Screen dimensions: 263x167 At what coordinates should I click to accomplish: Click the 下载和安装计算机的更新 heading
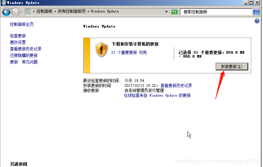[x=135, y=44]
